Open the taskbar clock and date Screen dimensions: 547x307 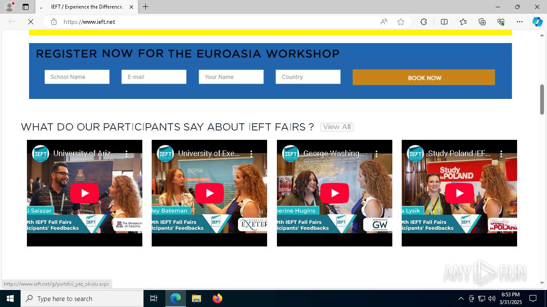click(512, 298)
